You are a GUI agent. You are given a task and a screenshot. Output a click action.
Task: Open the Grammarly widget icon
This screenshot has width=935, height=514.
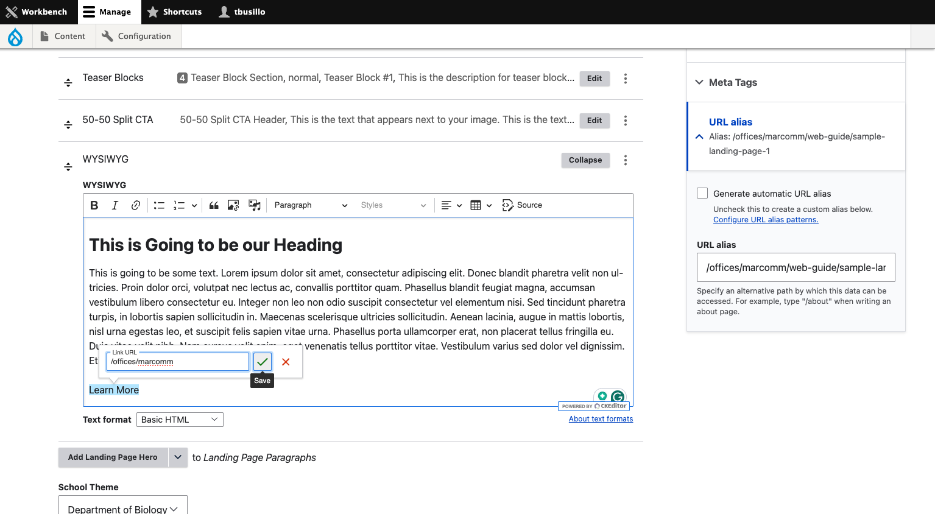(618, 397)
